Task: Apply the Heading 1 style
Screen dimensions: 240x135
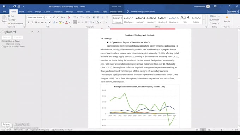Action: pos(140,19)
